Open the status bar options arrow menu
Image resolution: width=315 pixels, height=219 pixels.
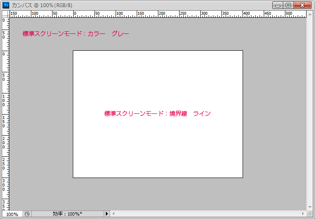107,214
